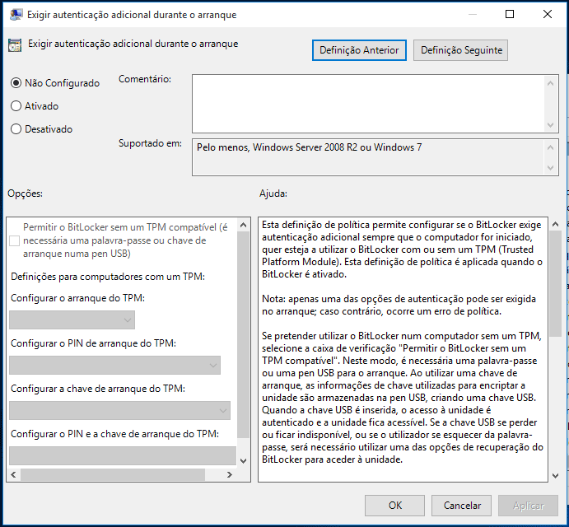Click the window title bar icon

tap(16, 15)
